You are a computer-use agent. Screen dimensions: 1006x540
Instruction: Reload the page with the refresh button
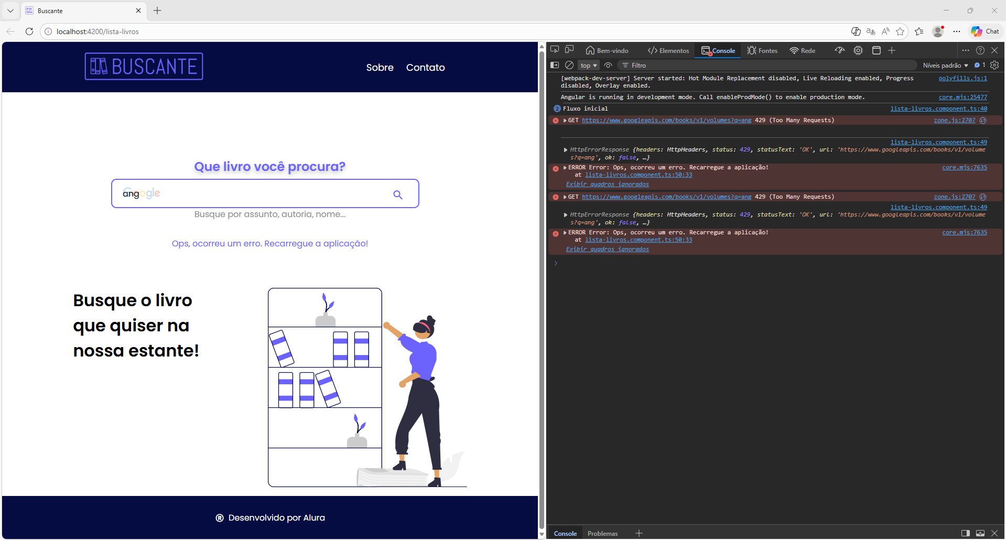click(x=29, y=31)
